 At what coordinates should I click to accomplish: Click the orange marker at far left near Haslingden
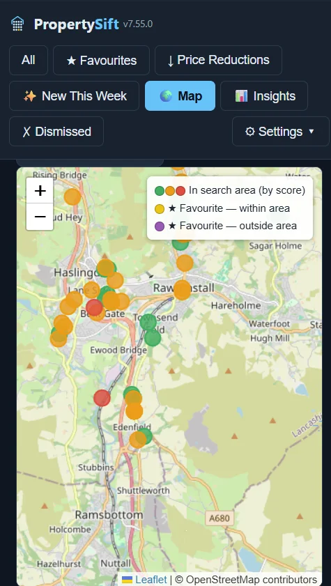(59, 339)
